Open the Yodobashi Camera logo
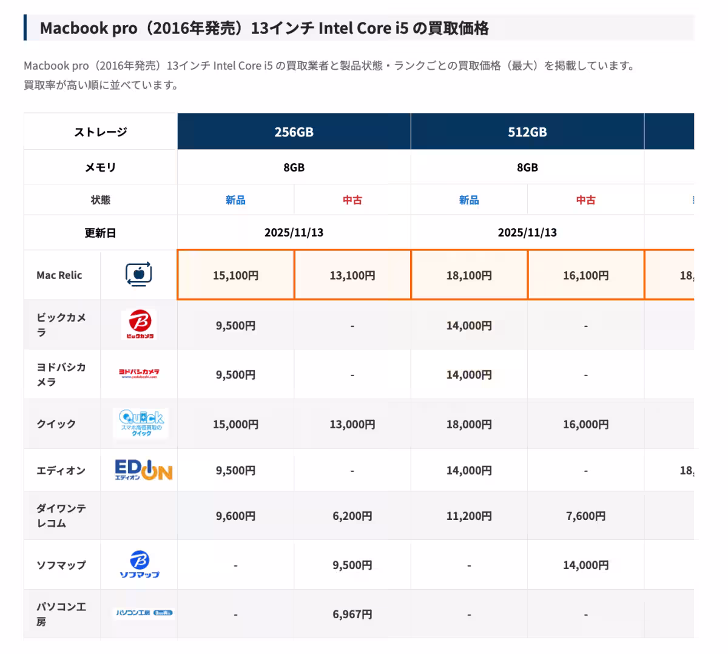The width and height of the screenshot is (728, 654). pos(139,374)
